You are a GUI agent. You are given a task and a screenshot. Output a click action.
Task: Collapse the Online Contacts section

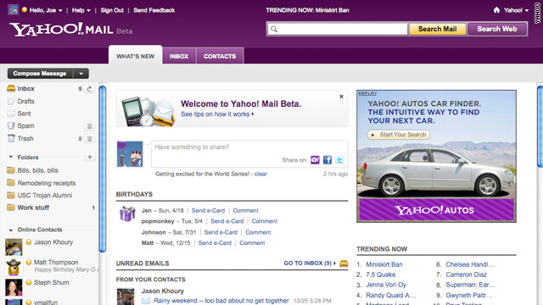[11, 230]
